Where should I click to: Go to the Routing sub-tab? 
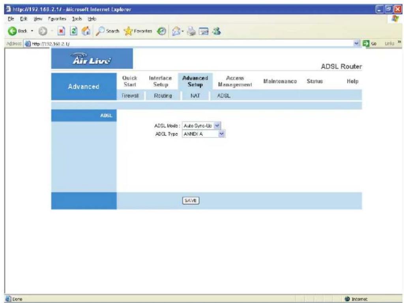click(163, 96)
